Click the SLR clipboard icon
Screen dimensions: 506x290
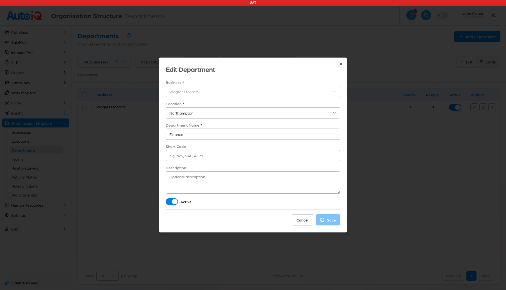[7, 63]
